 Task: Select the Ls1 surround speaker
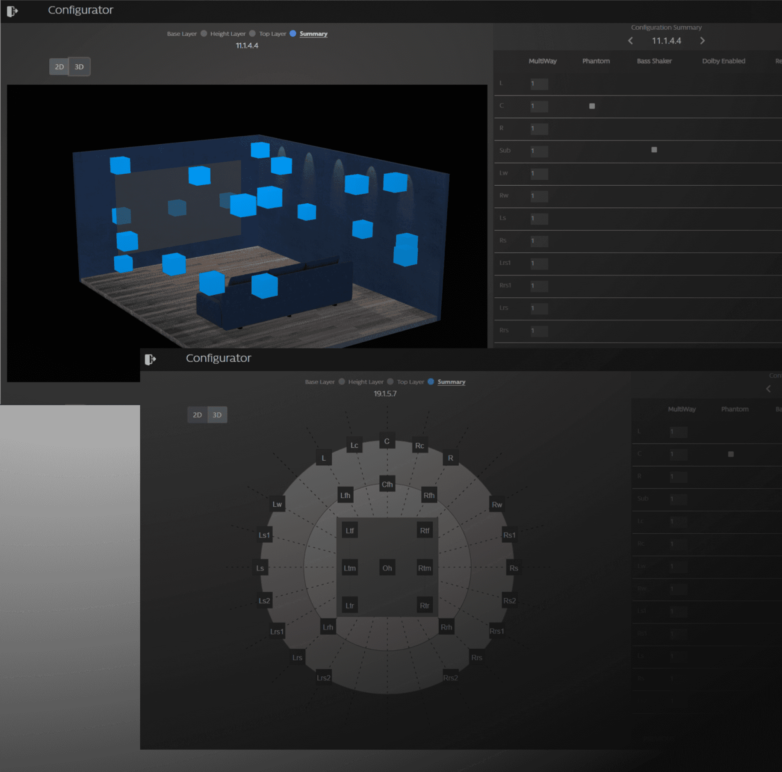point(264,535)
